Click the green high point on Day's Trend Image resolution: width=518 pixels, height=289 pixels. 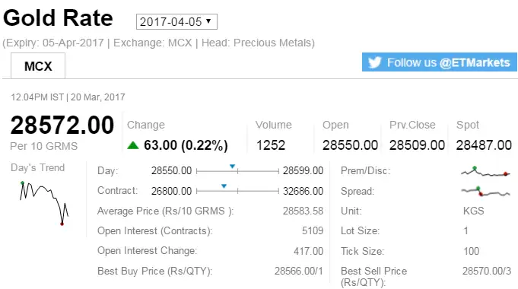pyautogui.click(x=23, y=183)
